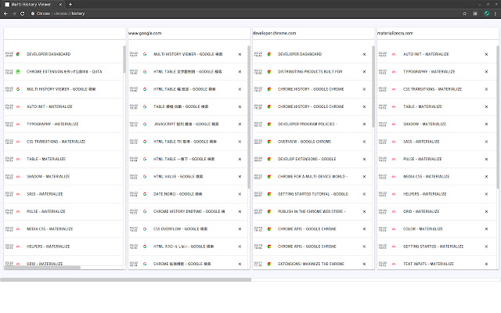Close the Multi History Viewer tab

tap(60, 5)
